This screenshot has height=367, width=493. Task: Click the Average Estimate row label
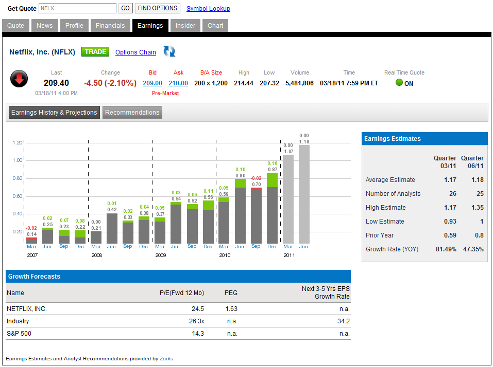[390, 180]
